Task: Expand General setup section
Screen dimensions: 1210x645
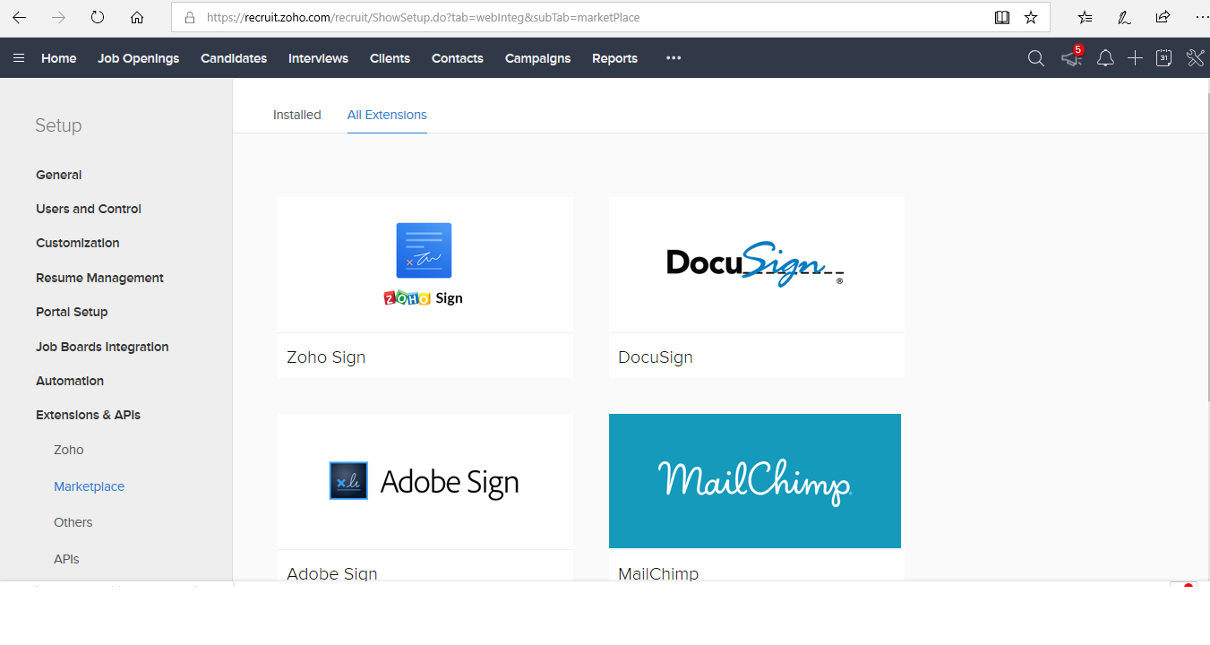Action: coord(59,175)
